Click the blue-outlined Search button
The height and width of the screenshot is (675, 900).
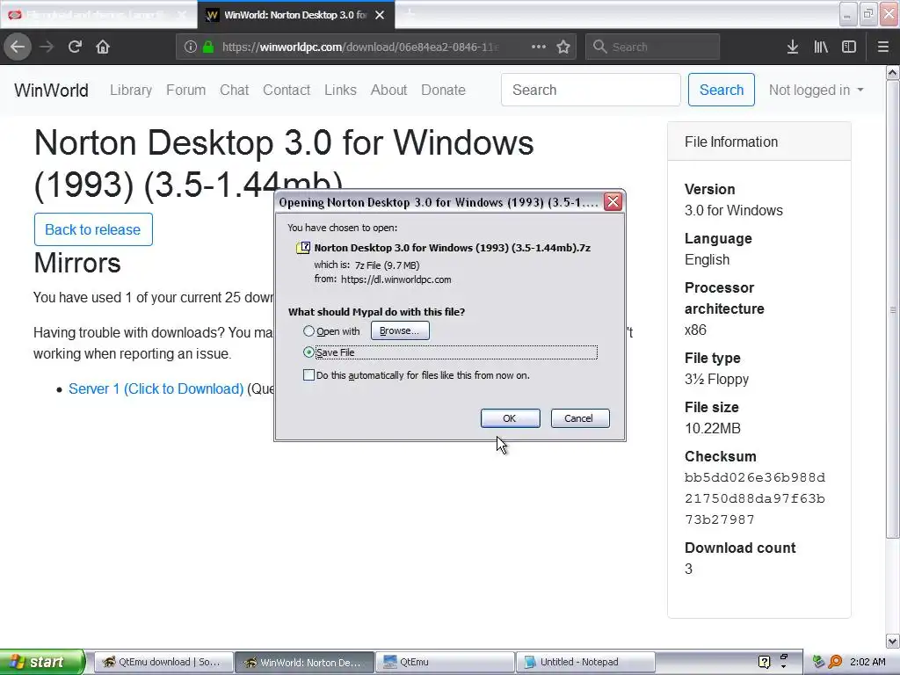pyautogui.click(x=722, y=91)
